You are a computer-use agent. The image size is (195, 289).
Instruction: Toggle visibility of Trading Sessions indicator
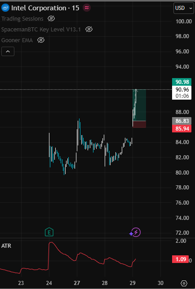click(x=51, y=18)
